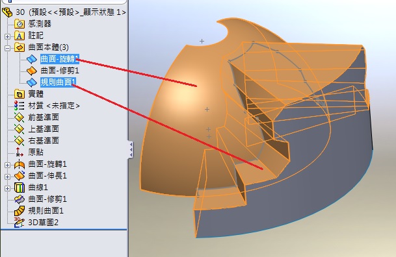Image resolution: width=396 pixels, height=257 pixels.
Task: Select the 曲面-伸長1 feature label
Action: tap(47, 176)
